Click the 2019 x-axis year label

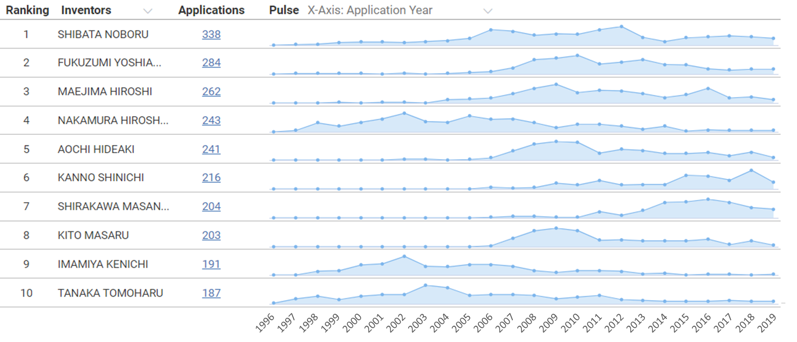pos(766,322)
